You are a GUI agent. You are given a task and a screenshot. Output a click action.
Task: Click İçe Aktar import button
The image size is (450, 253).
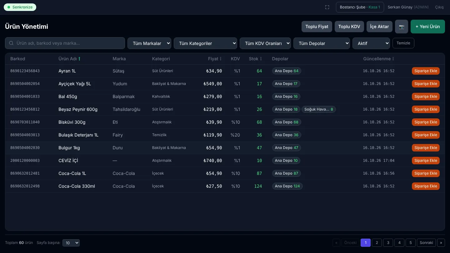click(379, 27)
